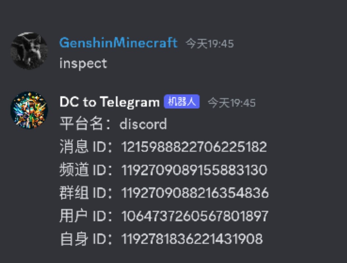
Task: Click the 平台名: discord line
Action: tap(113, 124)
